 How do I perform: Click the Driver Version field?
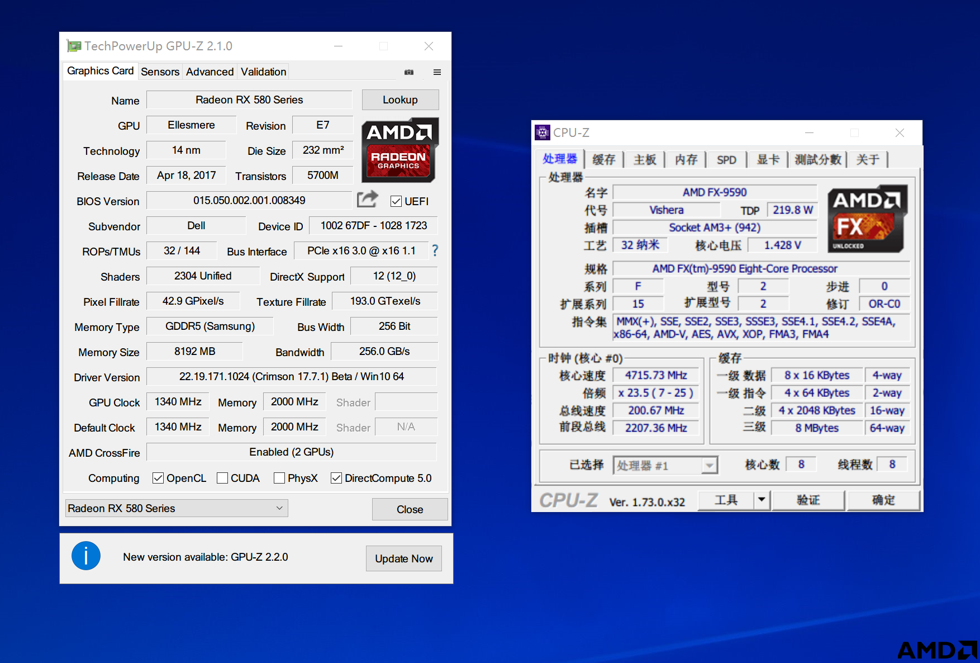pyautogui.click(x=292, y=376)
